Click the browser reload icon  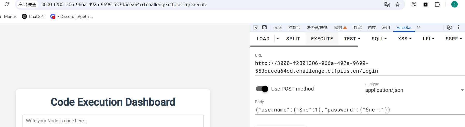(7, 4)
